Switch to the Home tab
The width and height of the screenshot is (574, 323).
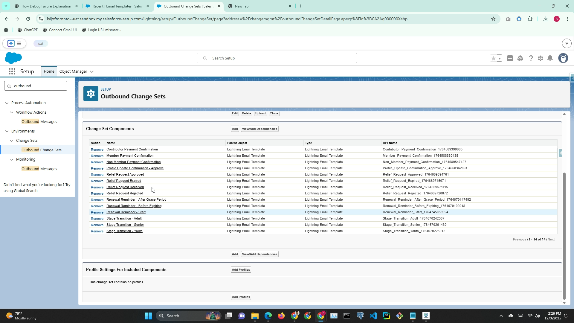(49, 71)
